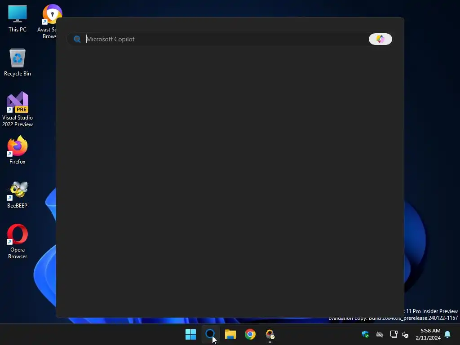Click the OneDrive cloud tray icon

click(380, 334)
